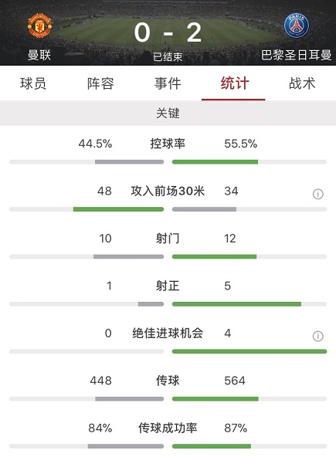Tap the 曼联 team name
This screenshot has height=457, width=336.
[39, 55]
